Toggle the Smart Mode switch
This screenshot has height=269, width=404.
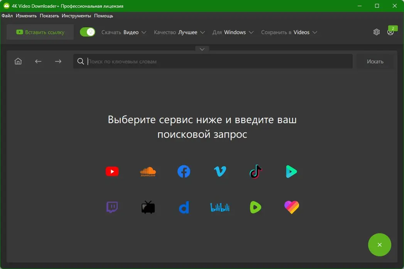(87, 32)
